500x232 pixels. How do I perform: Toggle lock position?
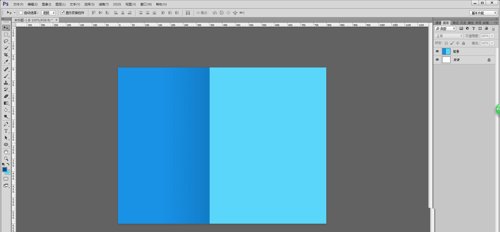pyautogui.click(x=458, y=43)
